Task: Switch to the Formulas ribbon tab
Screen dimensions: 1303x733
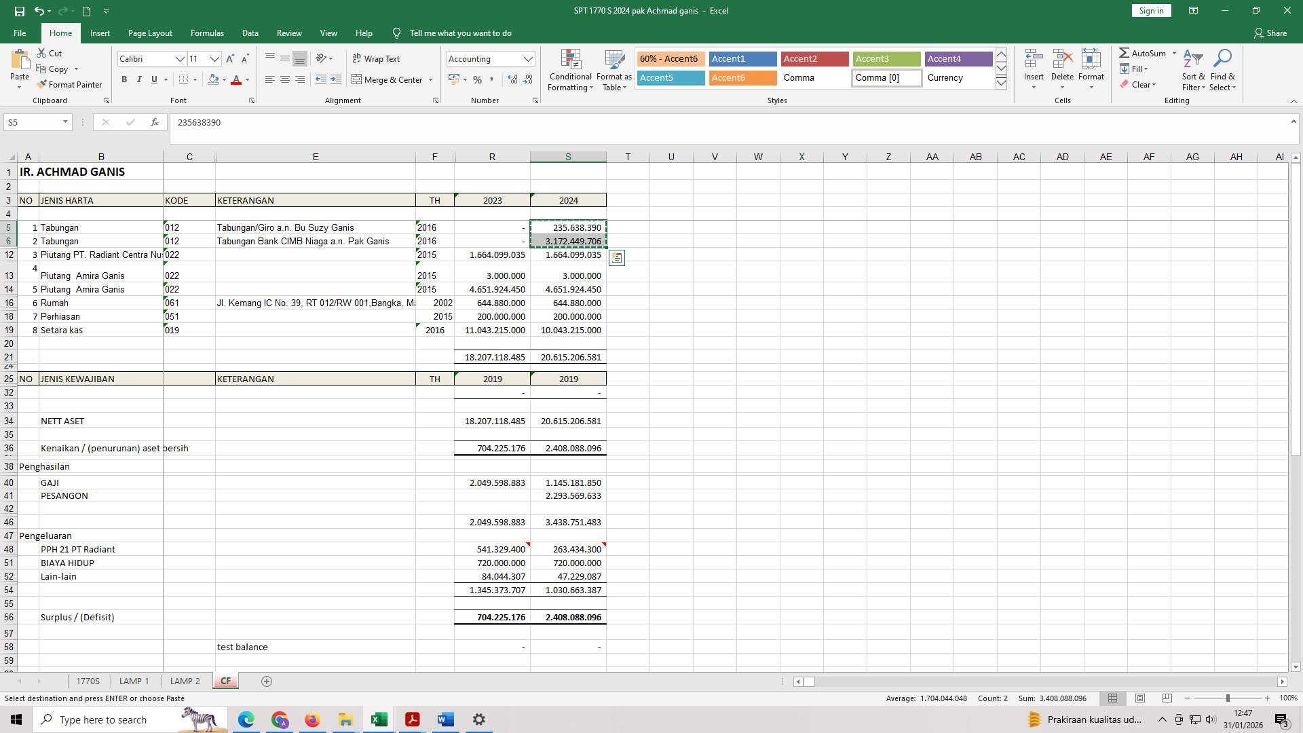Action: 207,33
